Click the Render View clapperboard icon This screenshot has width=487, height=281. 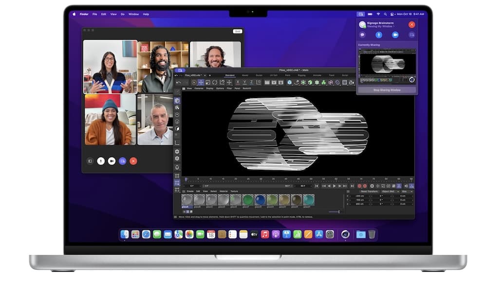[x=267, y=83]
